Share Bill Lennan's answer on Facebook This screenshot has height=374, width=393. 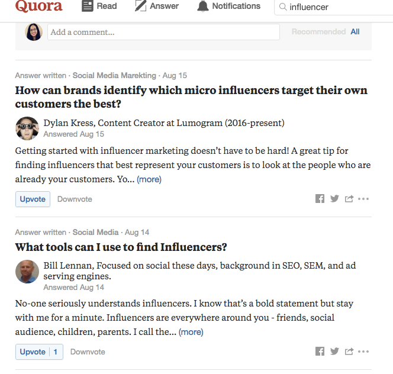point(320,352)
